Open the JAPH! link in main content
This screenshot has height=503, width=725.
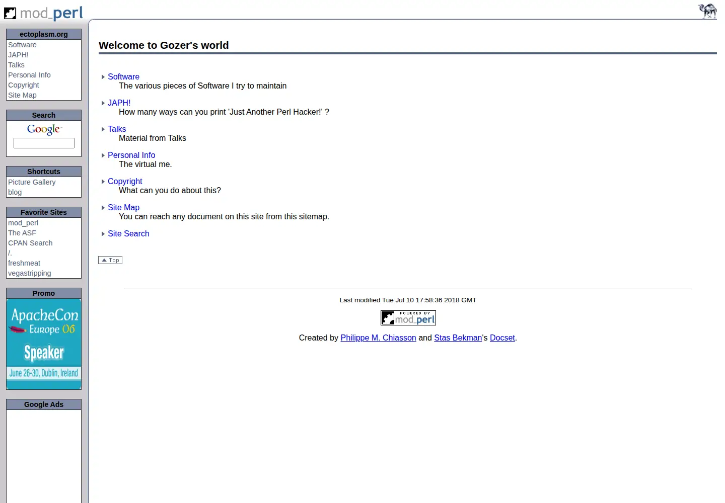tap(119, 103)
